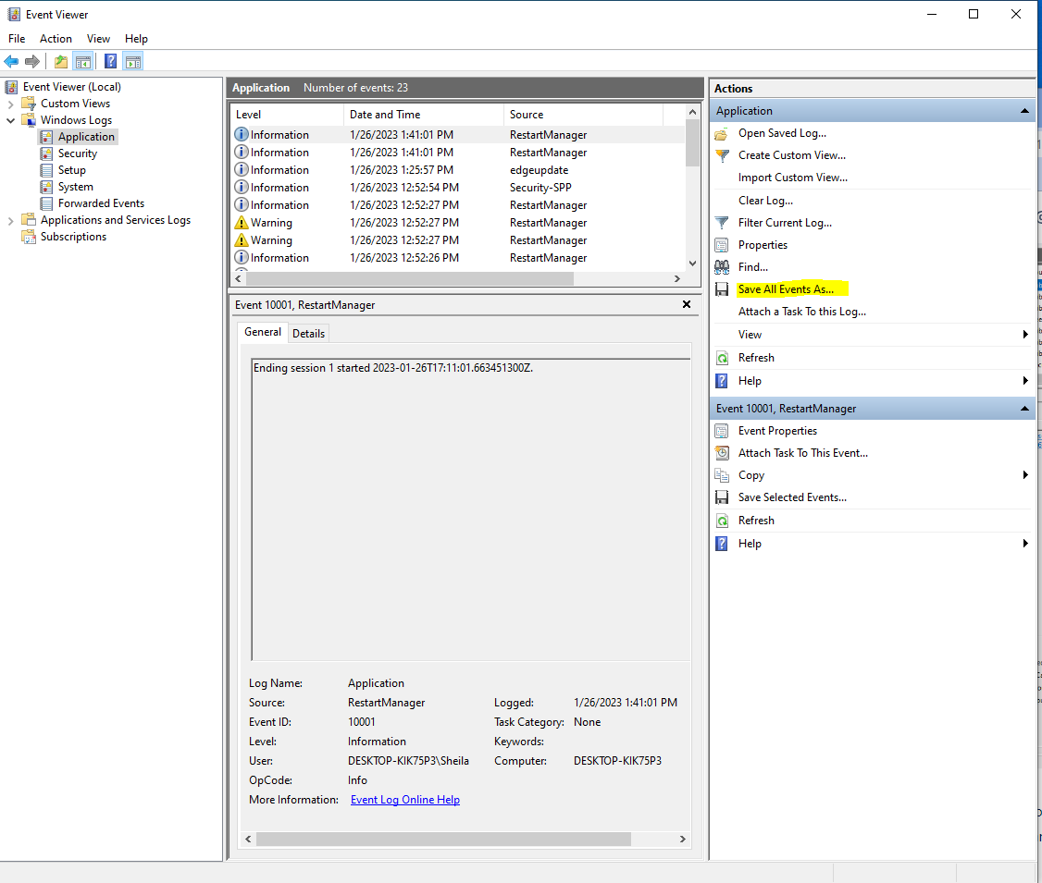Collapse the Windows Logs tree node
1042x883 pixels.
pos(11,120)
